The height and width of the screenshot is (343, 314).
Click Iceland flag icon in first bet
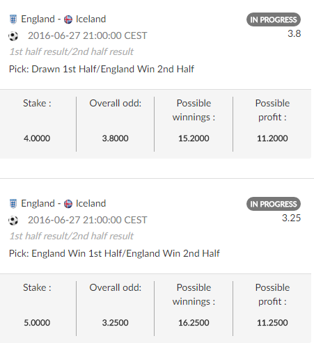(x=68, y=19)
